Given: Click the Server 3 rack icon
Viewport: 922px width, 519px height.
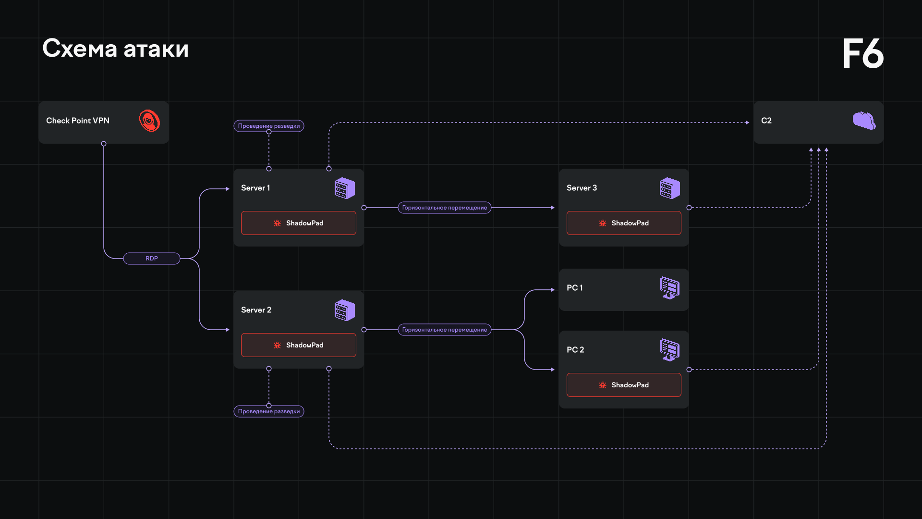Looking at the screenshot, I should tap(669, 188).
